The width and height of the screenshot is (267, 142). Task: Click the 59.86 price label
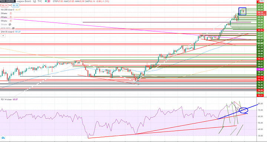tap(260, 54)
